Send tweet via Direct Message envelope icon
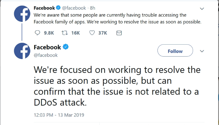Image resolution: width=219 pixels, height=125 pixels. [119, 33]
